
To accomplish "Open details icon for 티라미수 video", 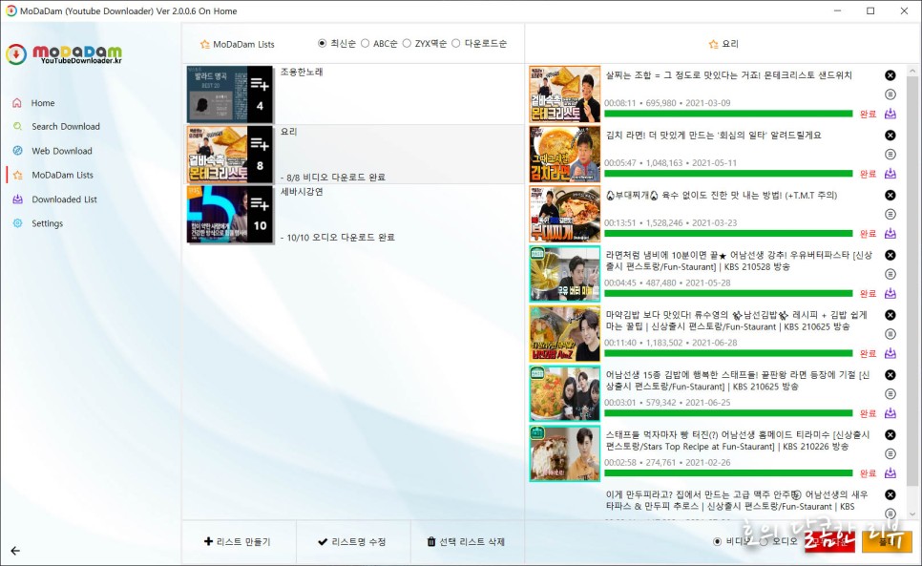I will [x=891, y=453].
